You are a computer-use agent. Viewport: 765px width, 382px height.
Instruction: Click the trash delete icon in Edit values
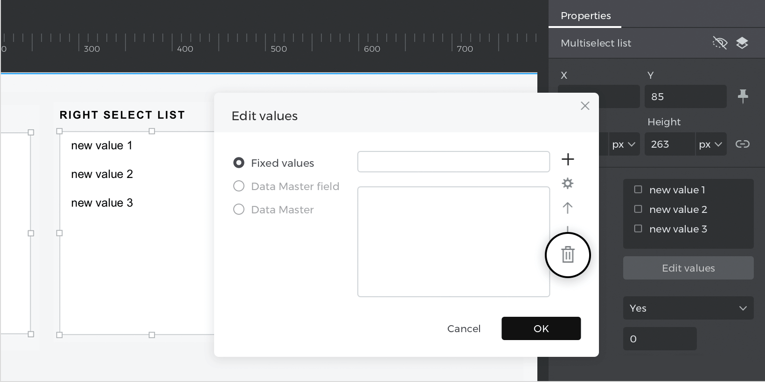click(x=568, y=255)
